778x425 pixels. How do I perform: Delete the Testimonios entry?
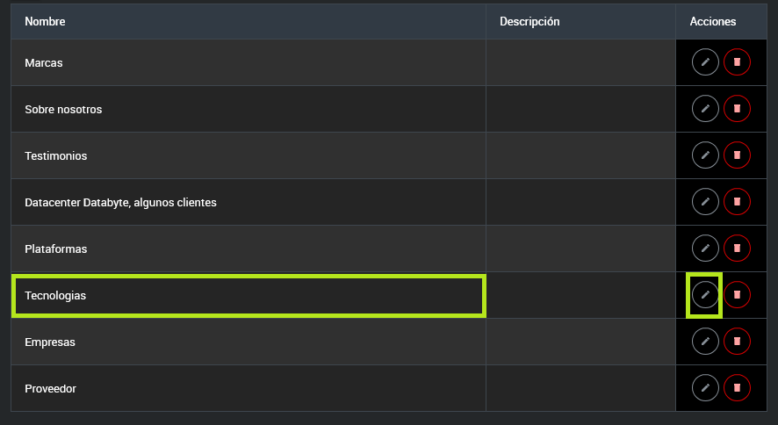[737, 155]
